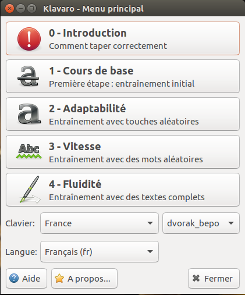Click the red exclamation Introduction icon
Viewport: 245px width, 295px height.
(x=29, y=39)
